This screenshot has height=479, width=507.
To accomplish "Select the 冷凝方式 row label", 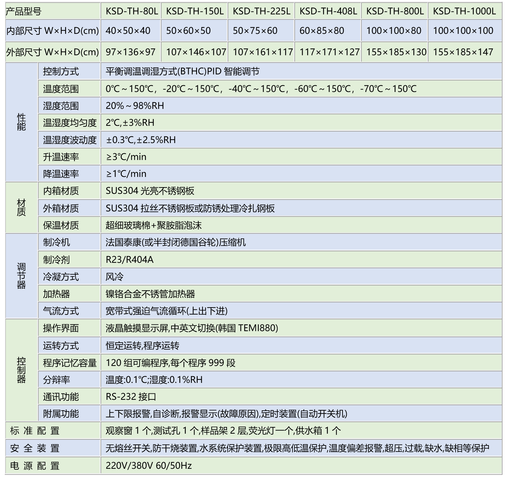I will (61, 277).
